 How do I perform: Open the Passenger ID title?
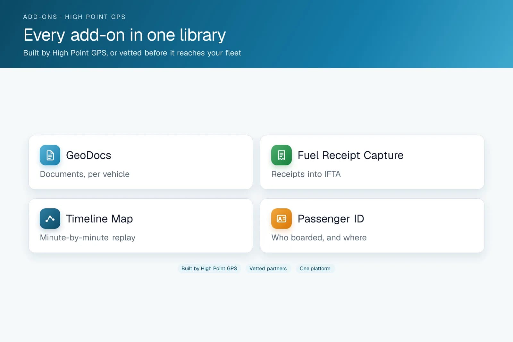331,219
